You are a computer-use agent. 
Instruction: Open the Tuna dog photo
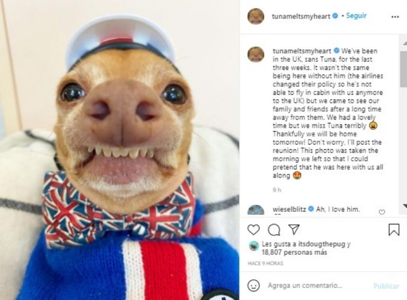point(119,150)
